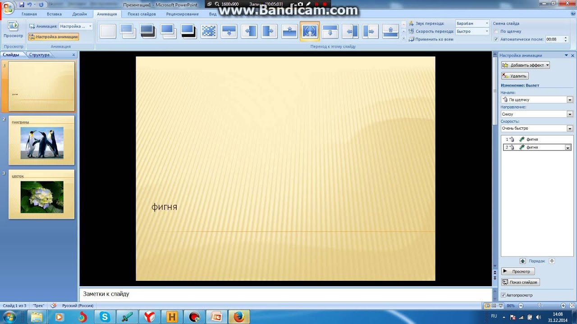
Task: Apply the third transition with dark shadow
Action: coord(148,31)
